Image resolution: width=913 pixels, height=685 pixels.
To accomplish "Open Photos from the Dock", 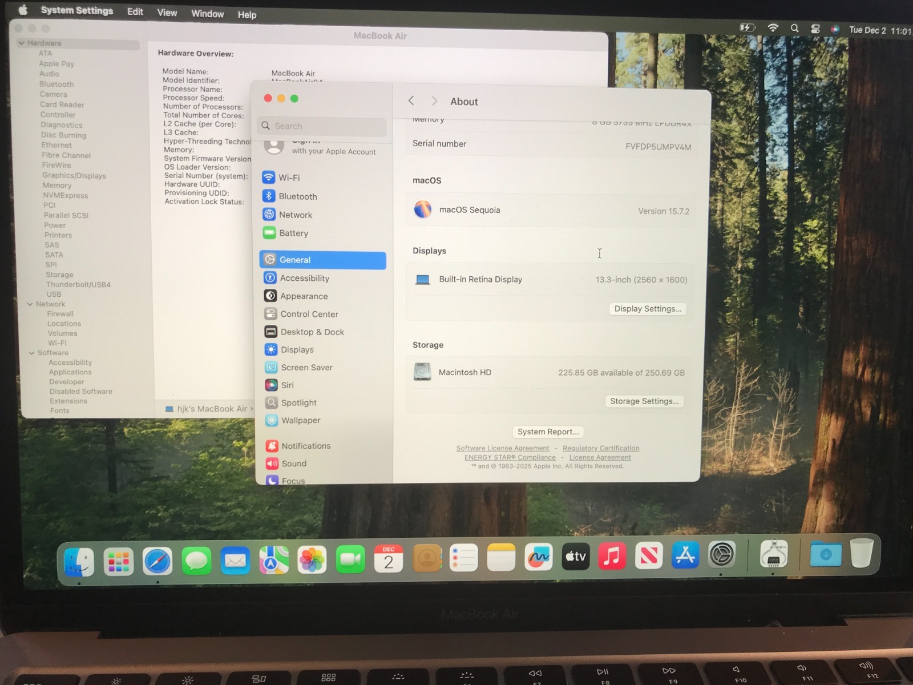I will (x=312, y=559).
